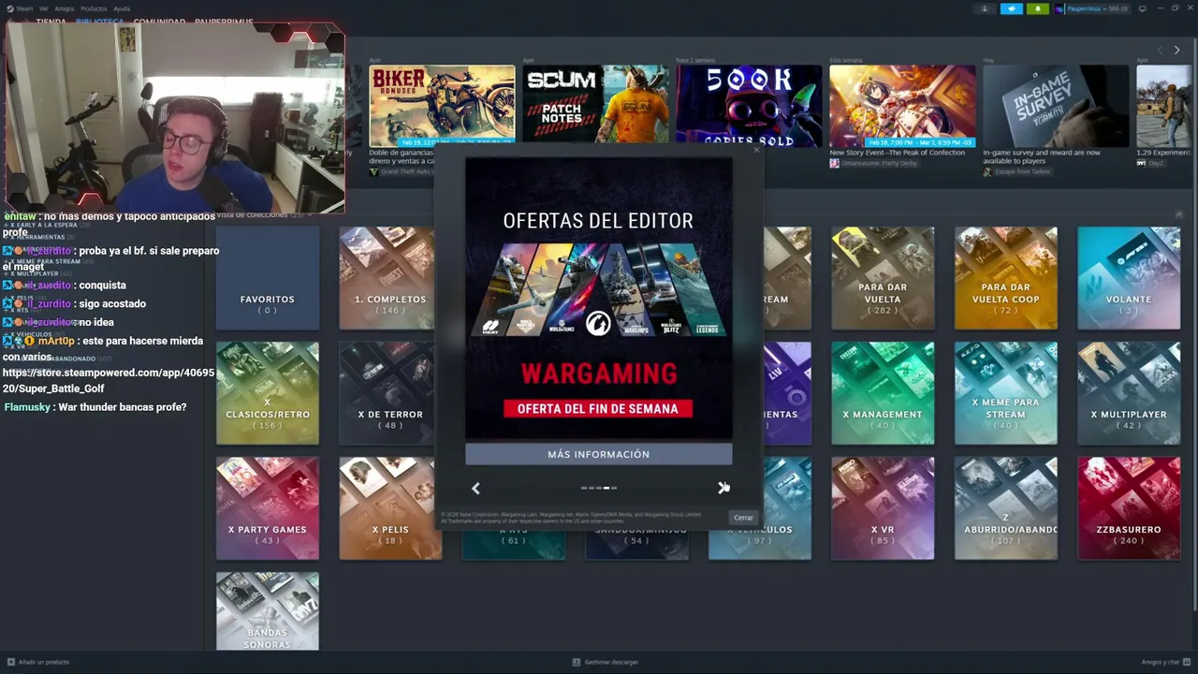1198x674 pixels.
Task: Open the In-Game Survey news thumbnail
Action: tap(1056, 106)
